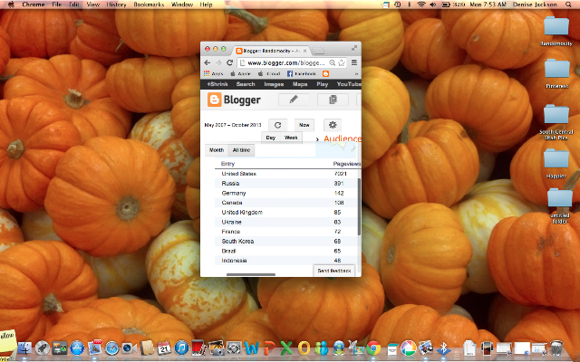Select the Randomocity desktop folder
Image resolution: width=580 pixels, height=362 pixels.
click(556, 32)
